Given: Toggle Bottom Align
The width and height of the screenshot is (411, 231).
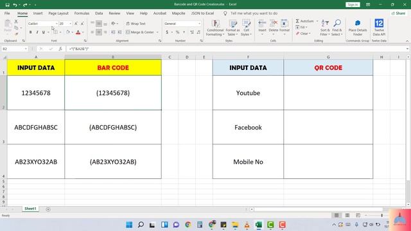Looking at the screenshot, I should (105, 24).
